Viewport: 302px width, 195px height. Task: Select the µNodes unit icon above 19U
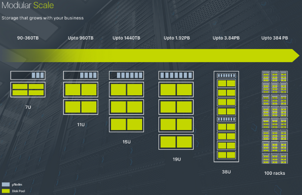coord(176,75)
